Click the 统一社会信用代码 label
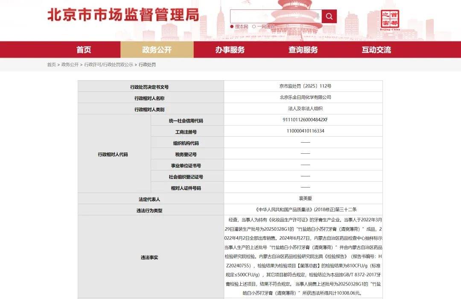The image size is (461, 299). pos(186,120)
